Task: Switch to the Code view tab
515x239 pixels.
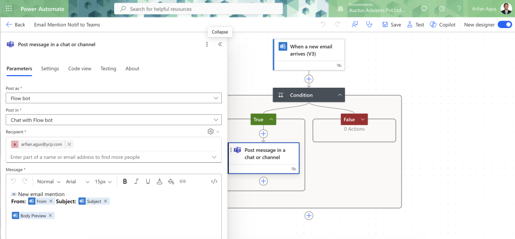Action: [x=80, y=69]
